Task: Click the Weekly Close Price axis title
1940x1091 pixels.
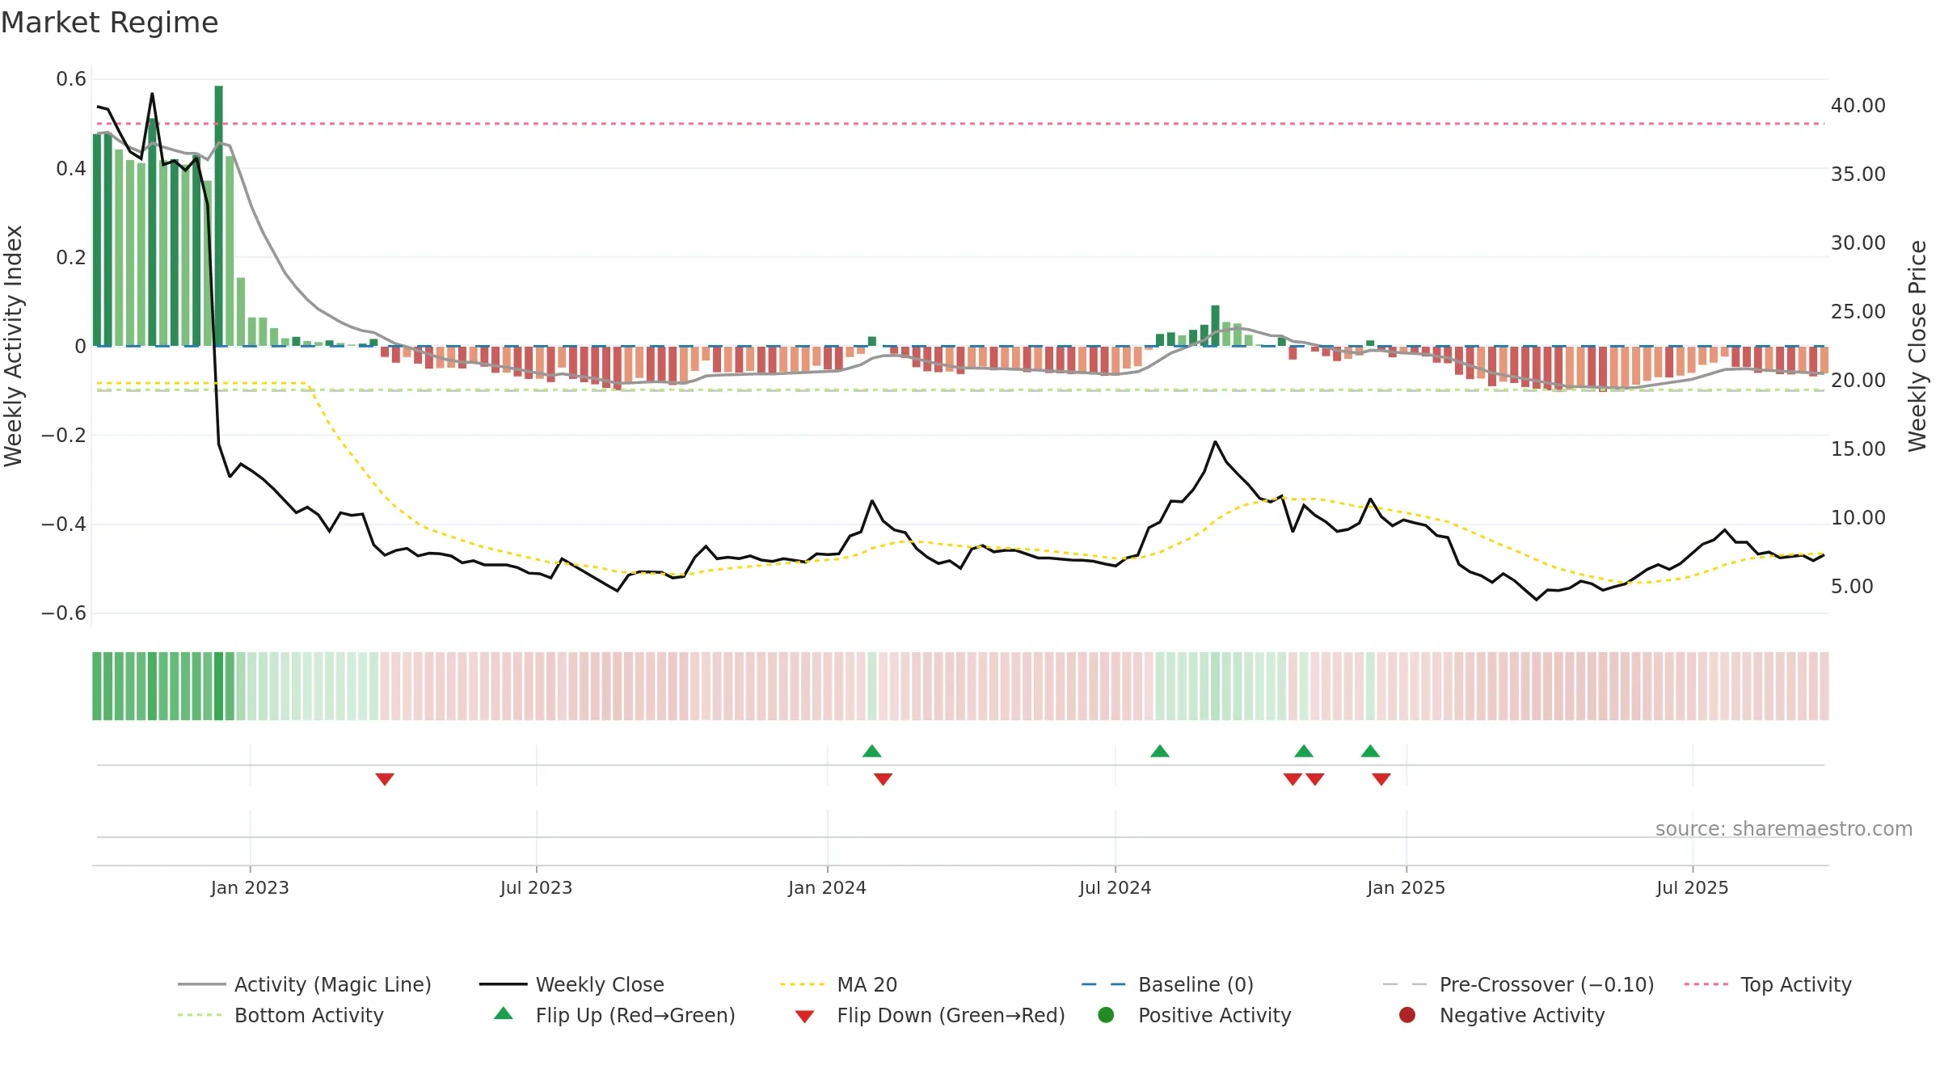Action: 1917,346
